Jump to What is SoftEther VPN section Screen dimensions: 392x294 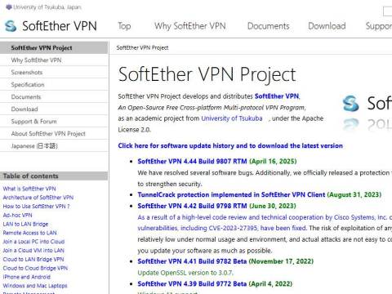(29, 189)
